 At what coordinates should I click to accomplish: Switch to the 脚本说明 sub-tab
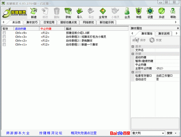164,34
